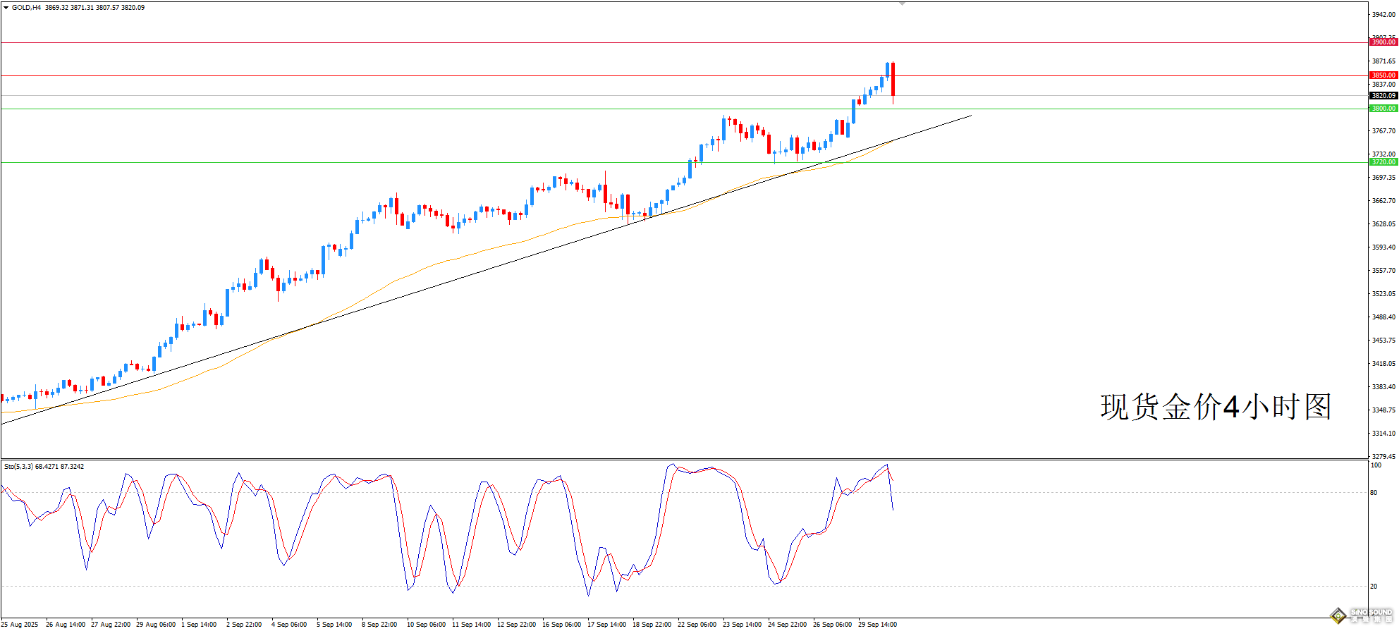Click the gray chart shift triangle marker
Image resolution: width=1399 pixels, height=631 pixels.
coord(902,4)
